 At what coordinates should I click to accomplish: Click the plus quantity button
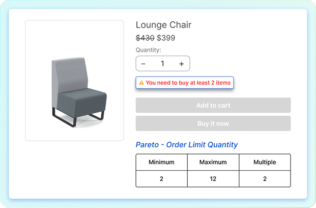coord(182,64)
